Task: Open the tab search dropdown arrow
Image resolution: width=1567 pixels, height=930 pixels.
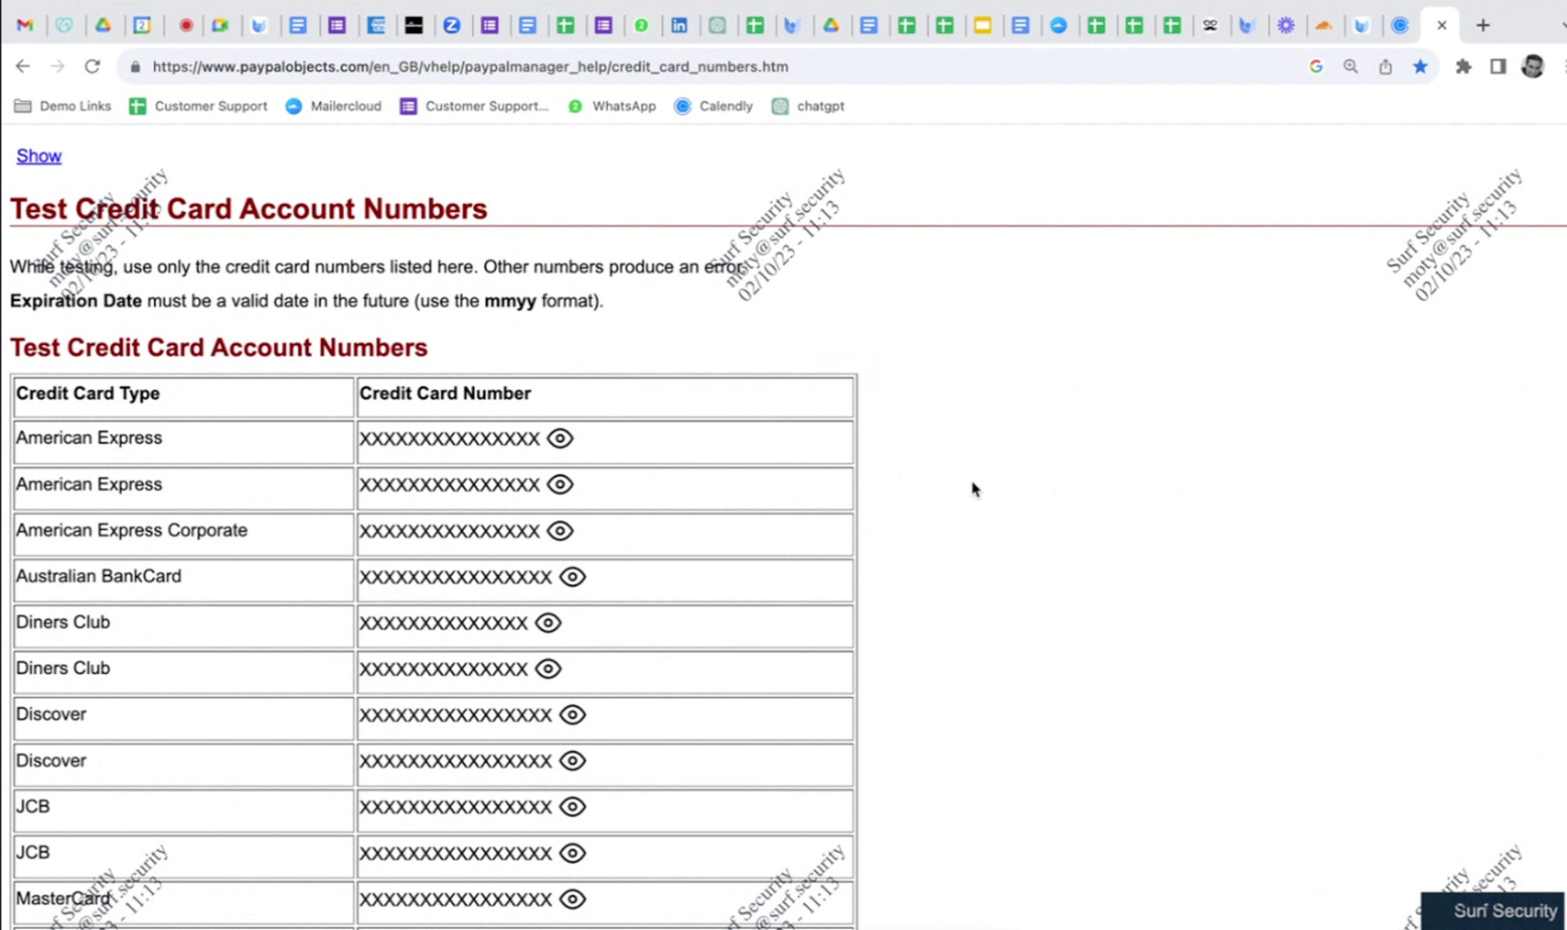Action: click(1563, 25)
